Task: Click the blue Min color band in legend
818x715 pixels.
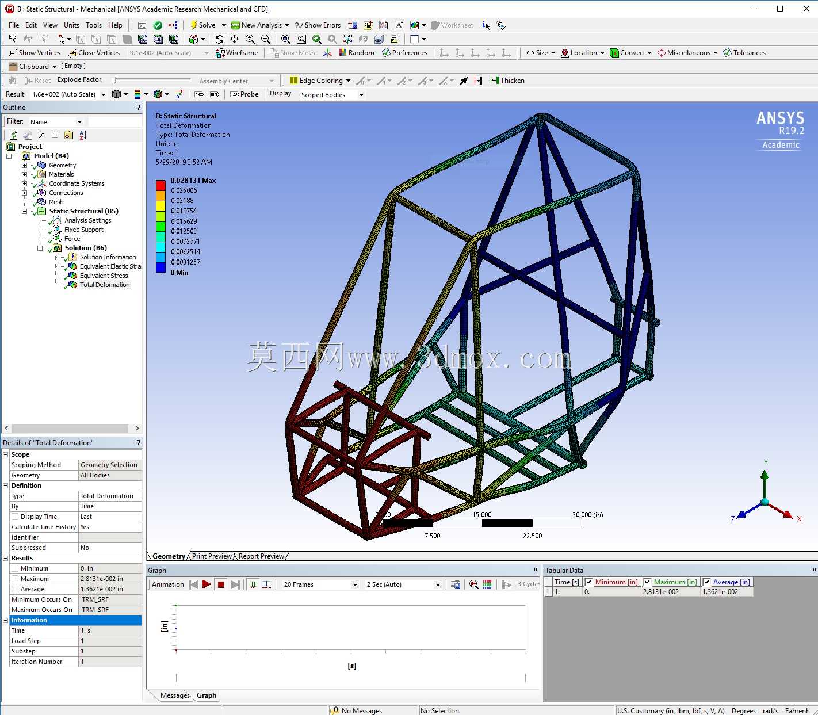Action: 160,267
